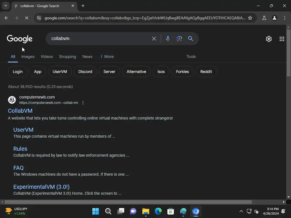291x218 pixels.
Task: Refine search with Forkies chip
Action: pyautogui.click(x=182, y=72)
